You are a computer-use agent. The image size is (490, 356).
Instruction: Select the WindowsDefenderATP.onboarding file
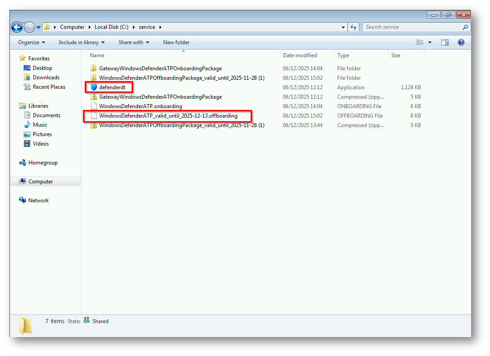[x=140, y=106]
